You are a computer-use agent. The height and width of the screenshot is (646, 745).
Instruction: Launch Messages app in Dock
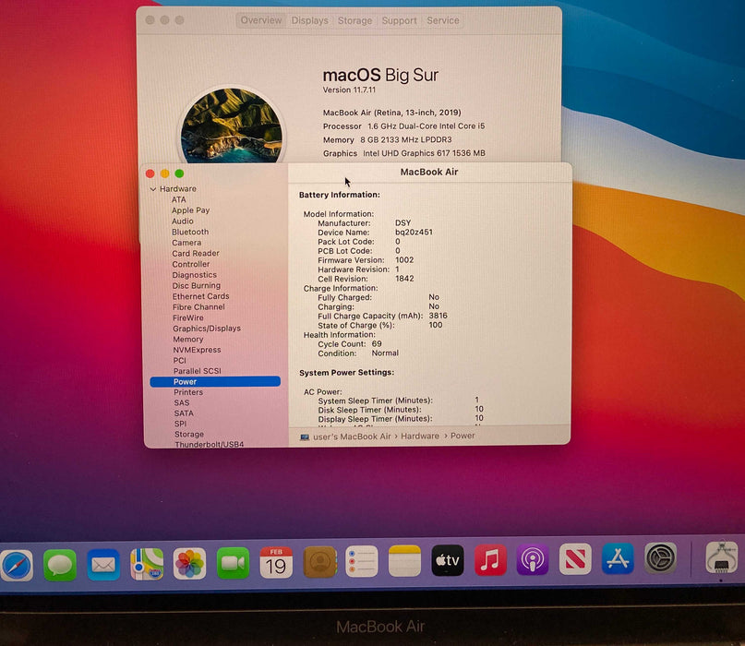coord(60,565)
